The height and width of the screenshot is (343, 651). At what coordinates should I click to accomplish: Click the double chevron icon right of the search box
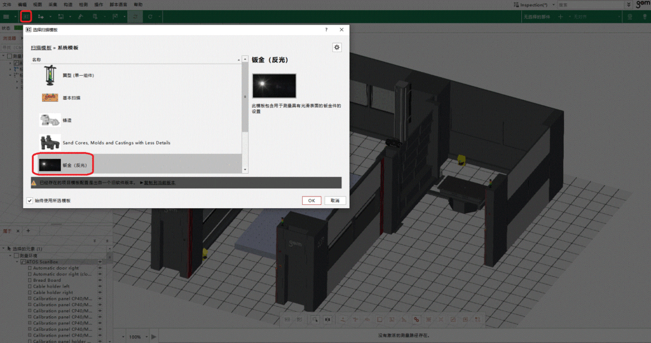[x=629, y=4]
